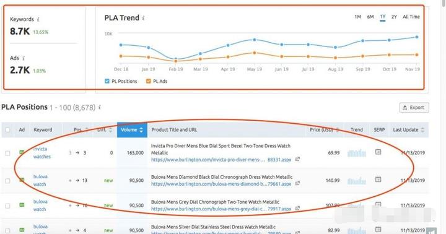Sort table by Diff. column arrows
Viewport: 446px width, 234px height.
click(x=110, y=130)
